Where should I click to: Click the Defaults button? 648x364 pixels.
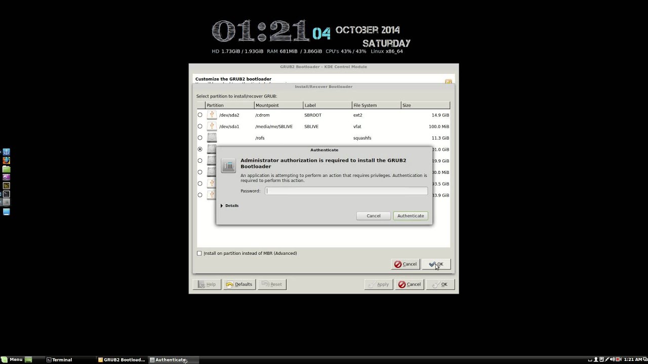click(x=239, y=284)
